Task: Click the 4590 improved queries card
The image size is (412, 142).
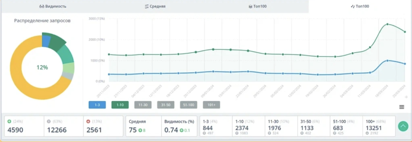Action: (24, 126)
